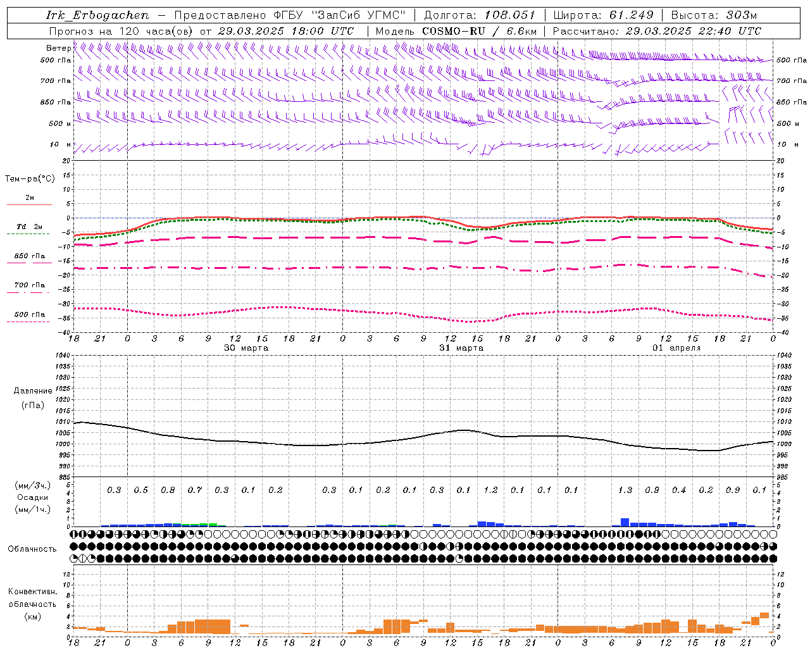Click the 1.2 precipitation value
This screenshot has height=648, width=810.
(x=490, y=490)
